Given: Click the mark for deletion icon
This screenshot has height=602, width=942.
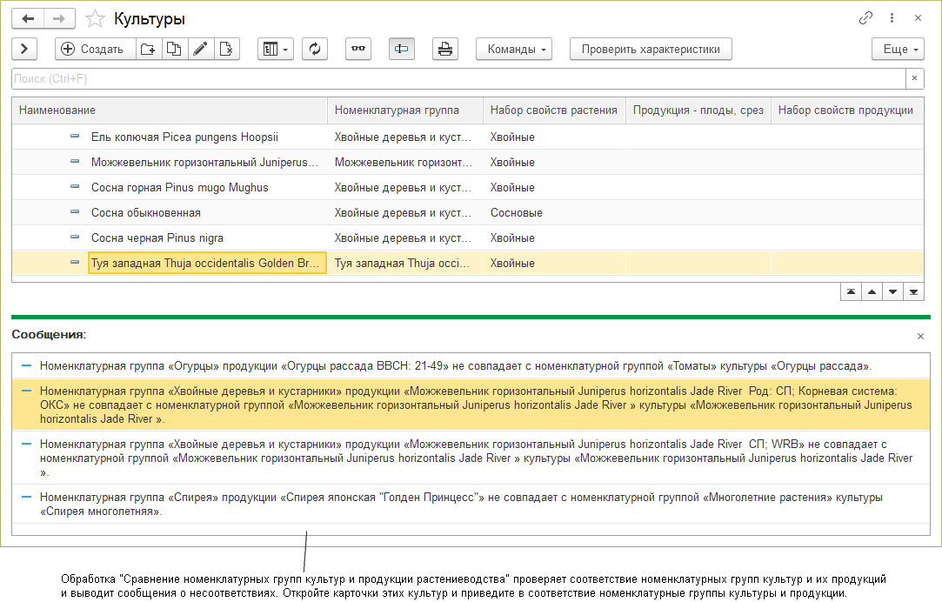Looking at the screenshot, I should [226, 49].
